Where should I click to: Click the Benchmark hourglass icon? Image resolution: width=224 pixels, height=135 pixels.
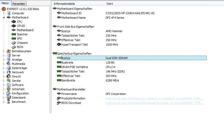coord(9,102)
